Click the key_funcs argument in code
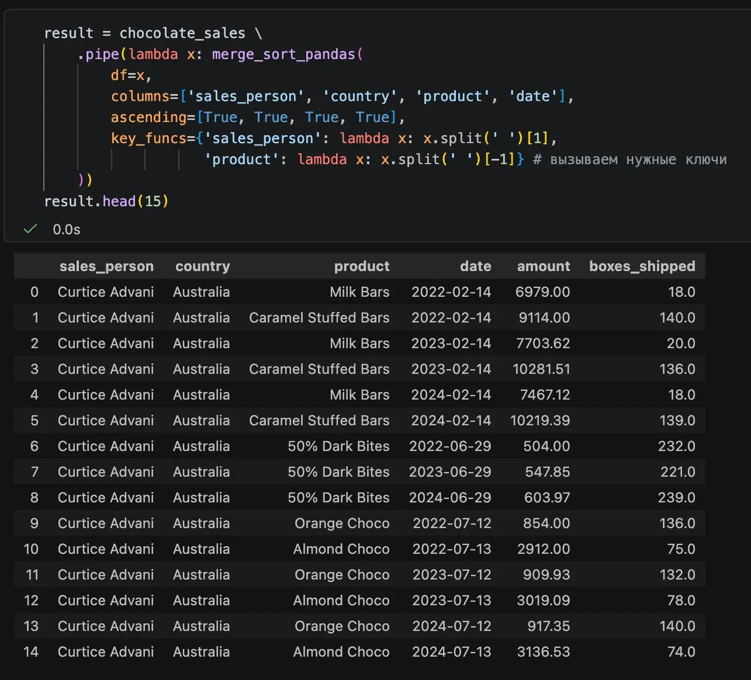 point(148,138)
